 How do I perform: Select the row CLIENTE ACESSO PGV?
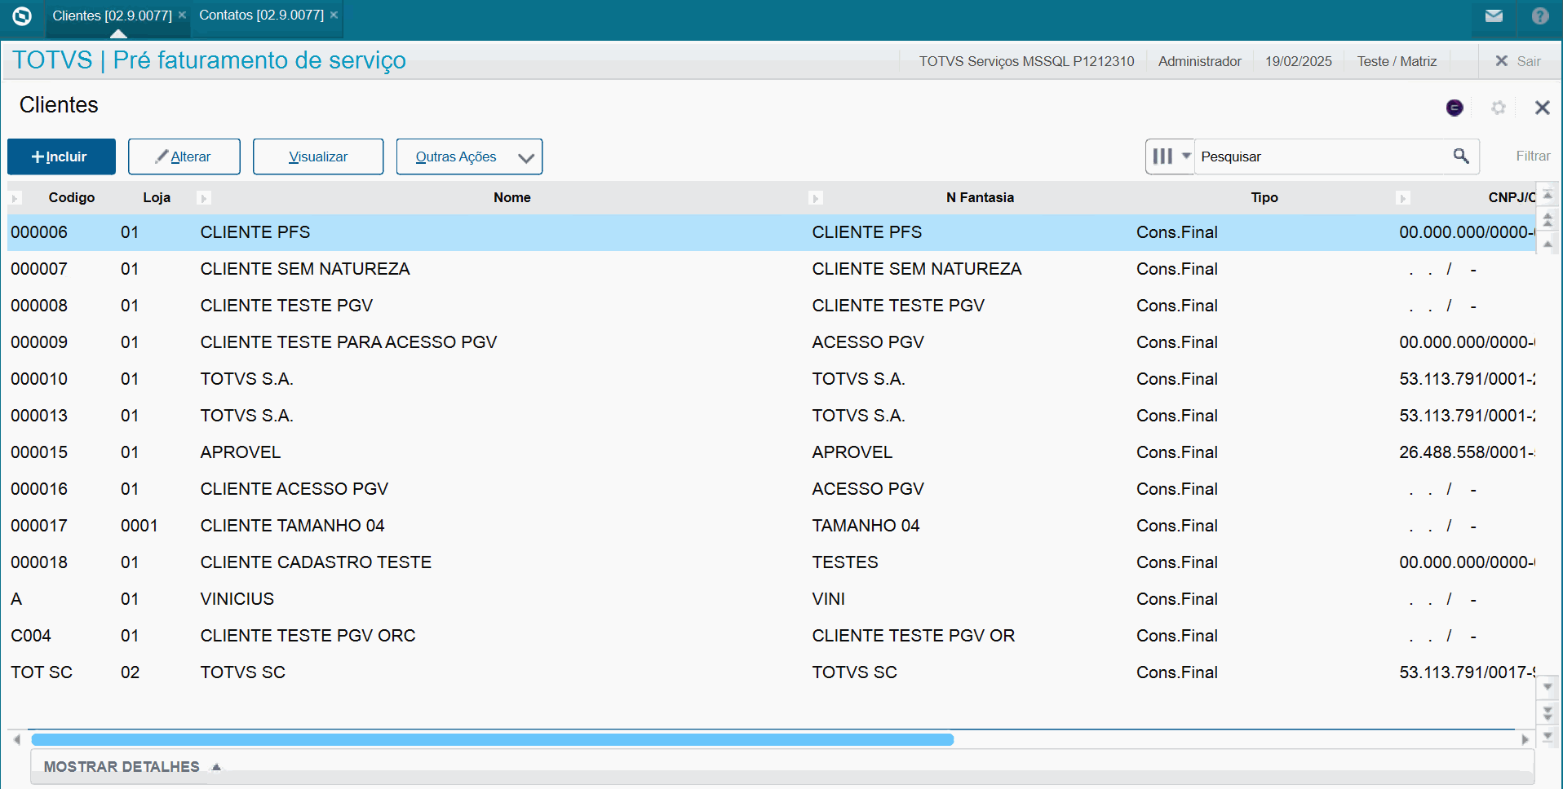[x=772, y=489]
